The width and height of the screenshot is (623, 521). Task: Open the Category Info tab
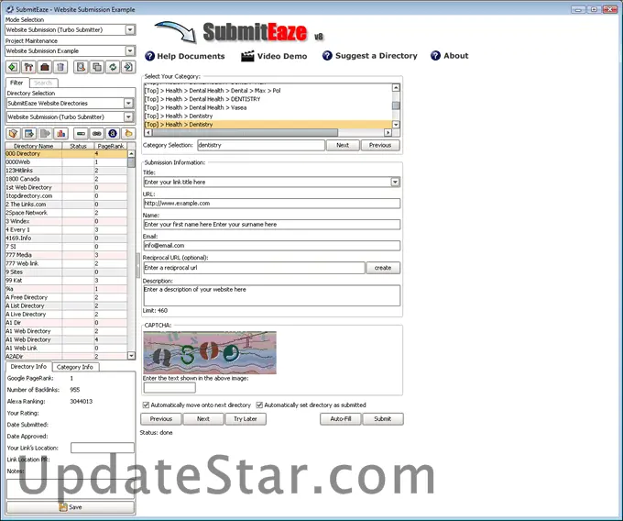75,367
